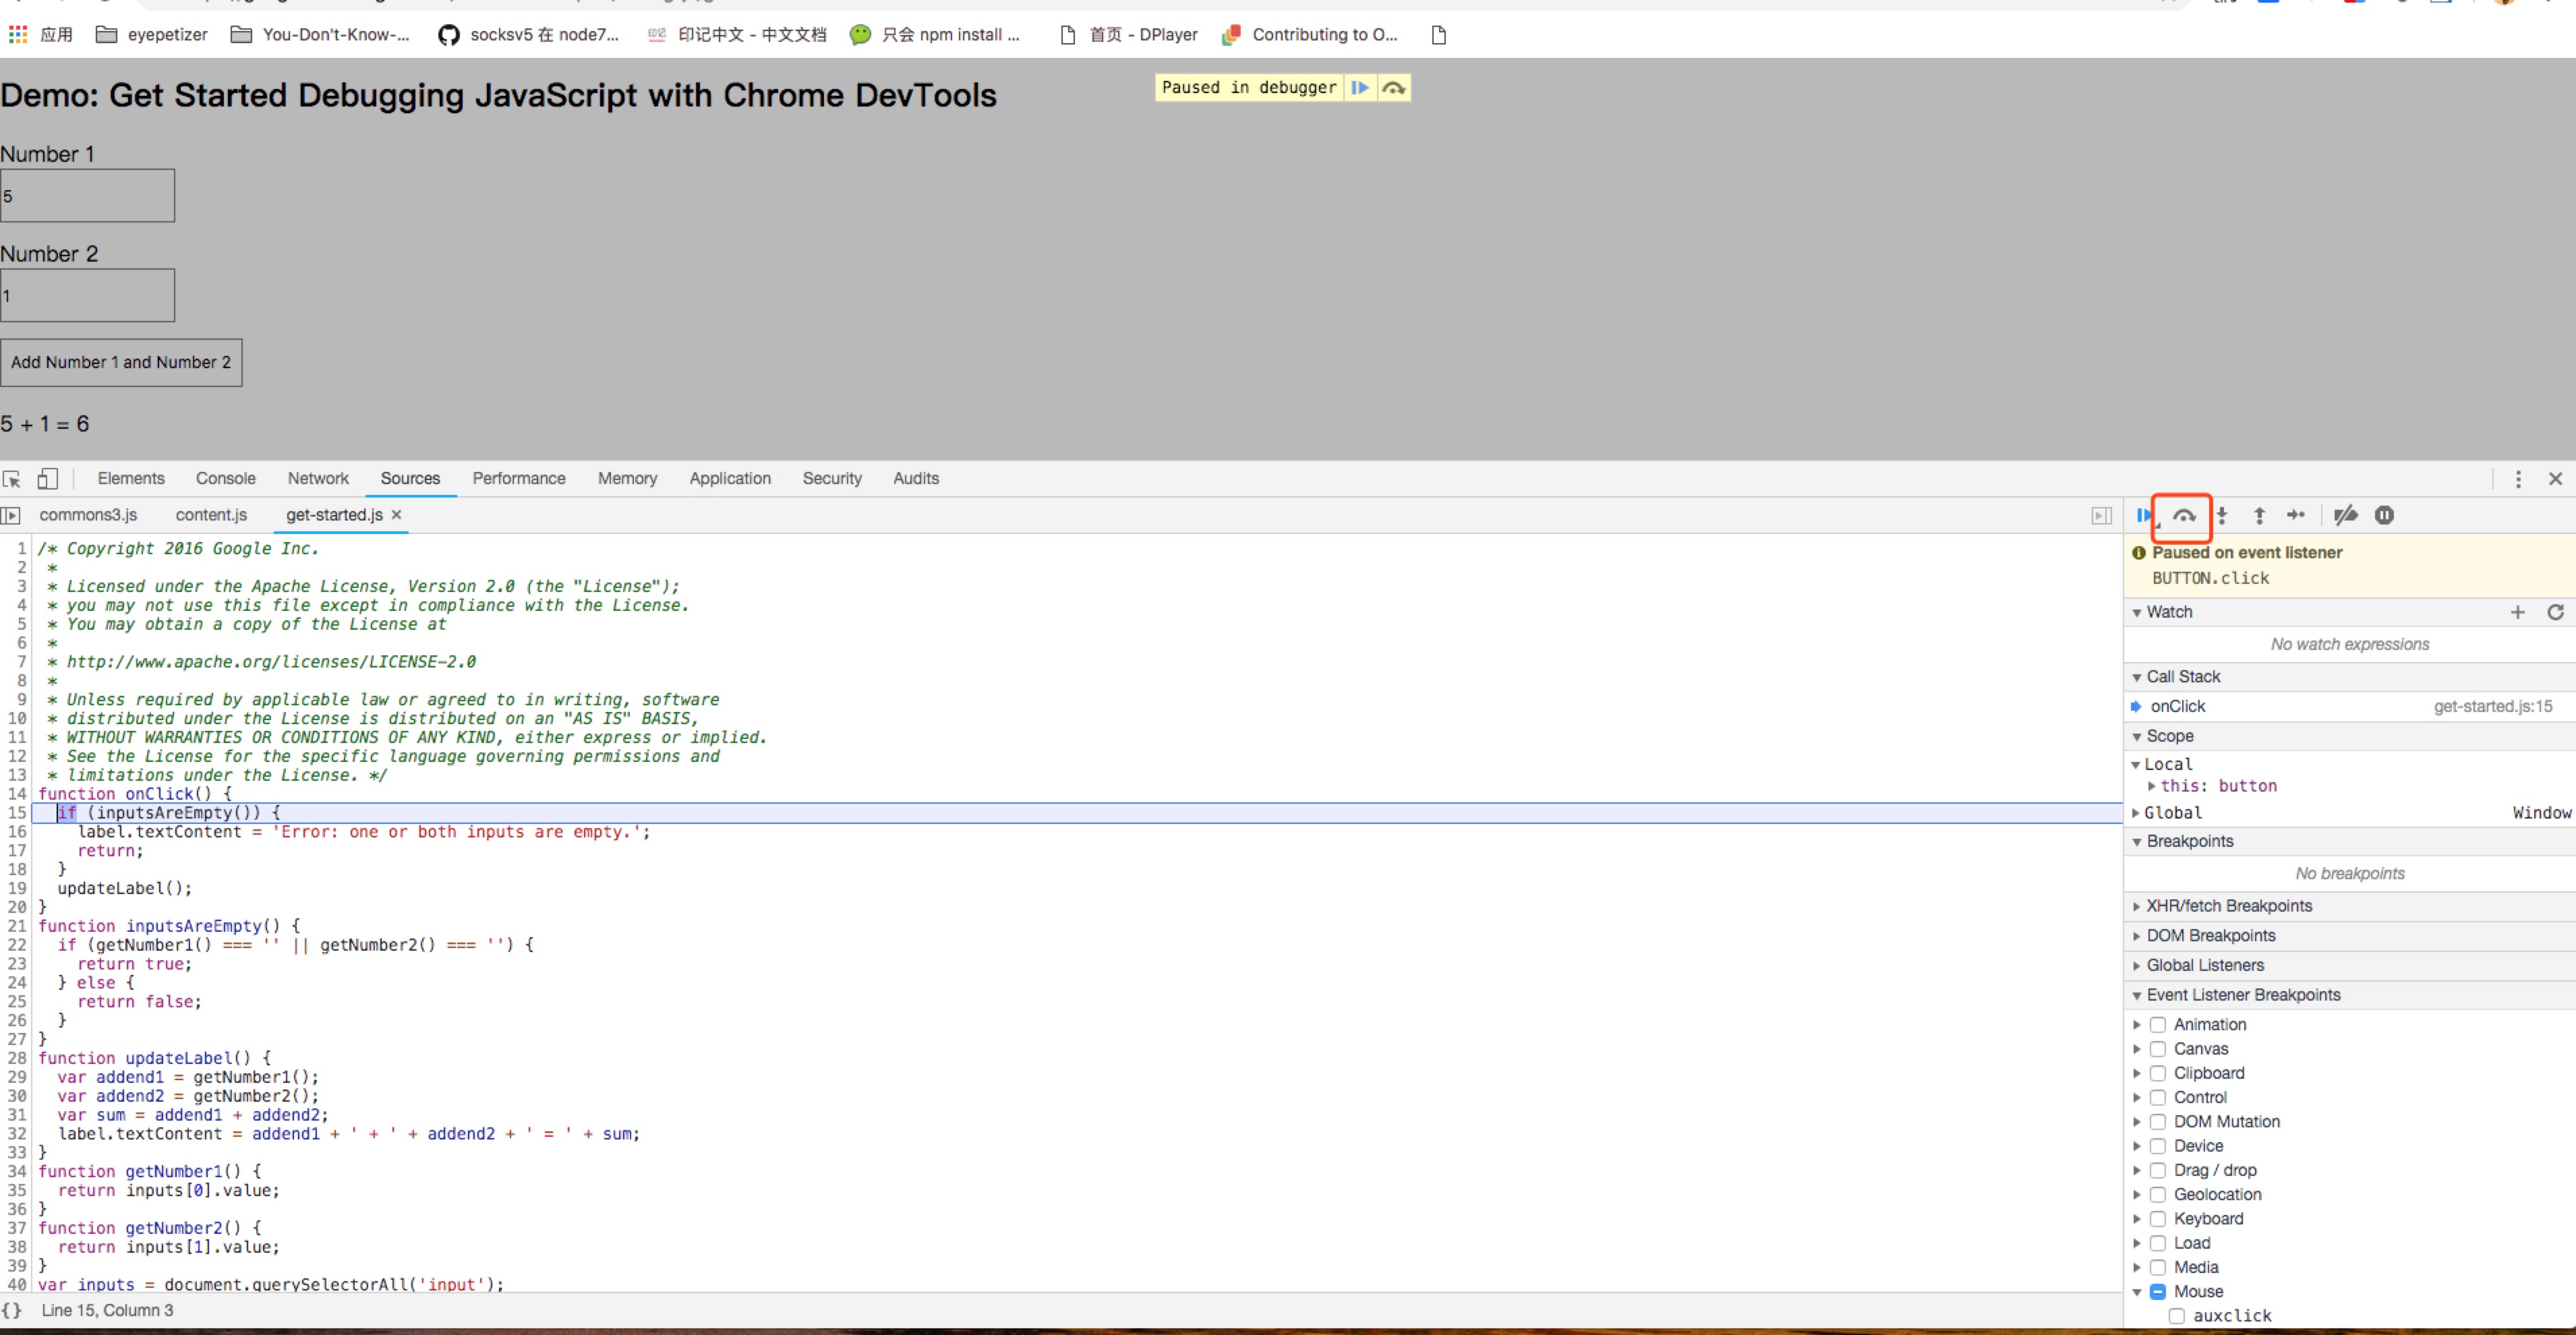The image size is (2576, 1335).
Task: Open the 首页 - DPlayer bookmark
Action: tap(1129, 35)
